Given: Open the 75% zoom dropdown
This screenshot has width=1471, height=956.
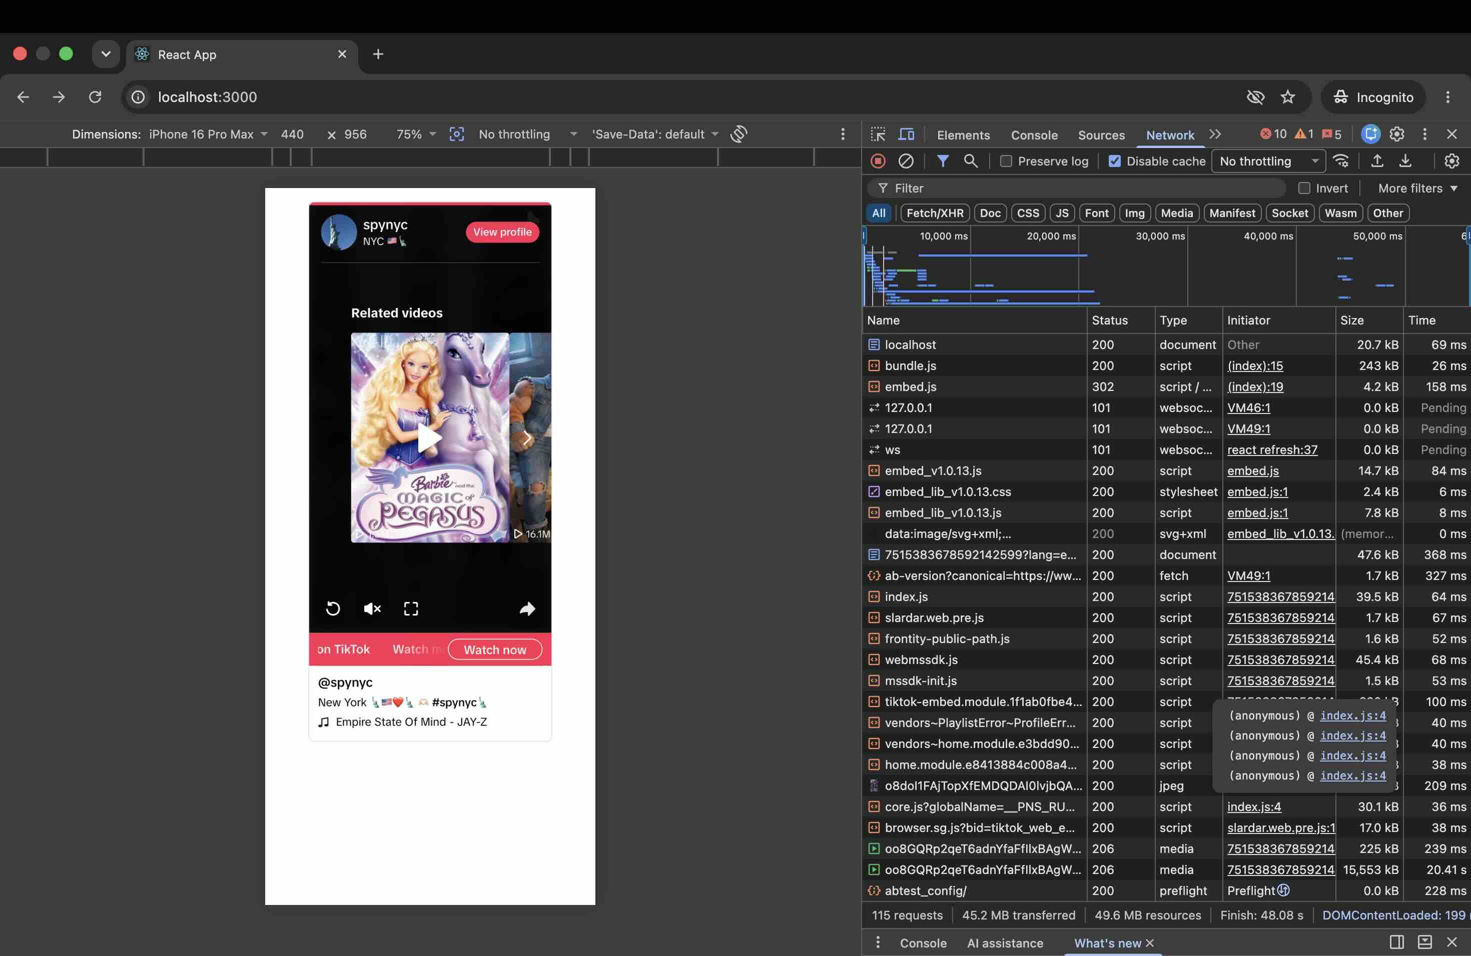Looking at the screenshot, I should (416, 134).
